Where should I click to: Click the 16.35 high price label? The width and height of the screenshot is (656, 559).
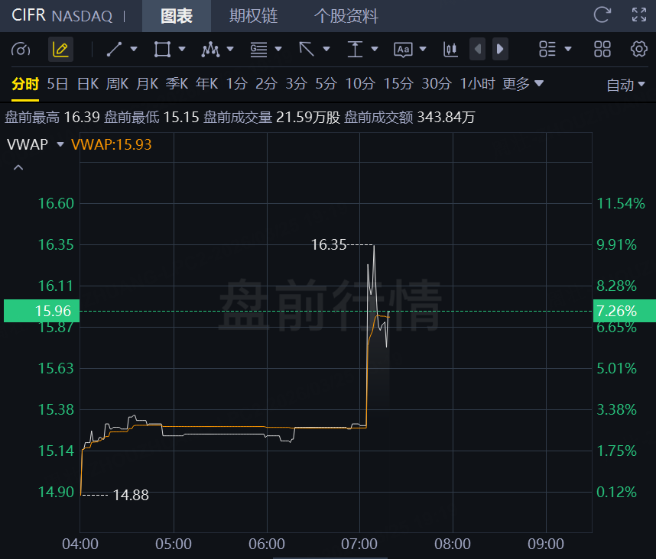pos(329,245)
